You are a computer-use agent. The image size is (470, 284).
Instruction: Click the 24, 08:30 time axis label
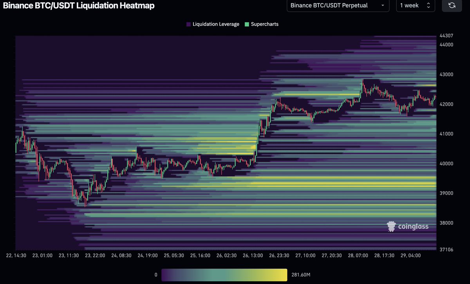pyautogui.click(x=121, y=255)
